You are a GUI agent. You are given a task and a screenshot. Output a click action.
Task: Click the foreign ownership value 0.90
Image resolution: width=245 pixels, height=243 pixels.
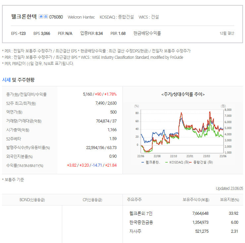[x=113, y=156]
